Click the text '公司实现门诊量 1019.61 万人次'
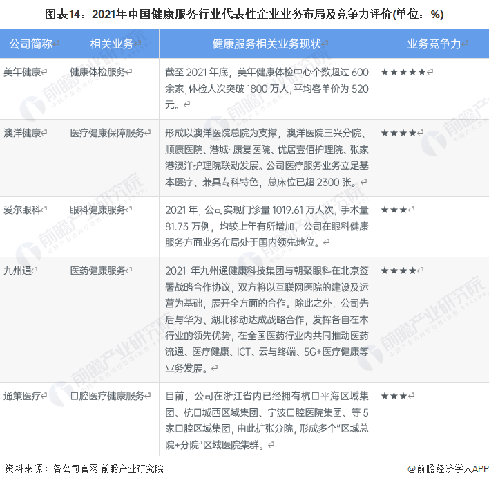This screenshot has width=489, height=483. click(x=270, y=210)
